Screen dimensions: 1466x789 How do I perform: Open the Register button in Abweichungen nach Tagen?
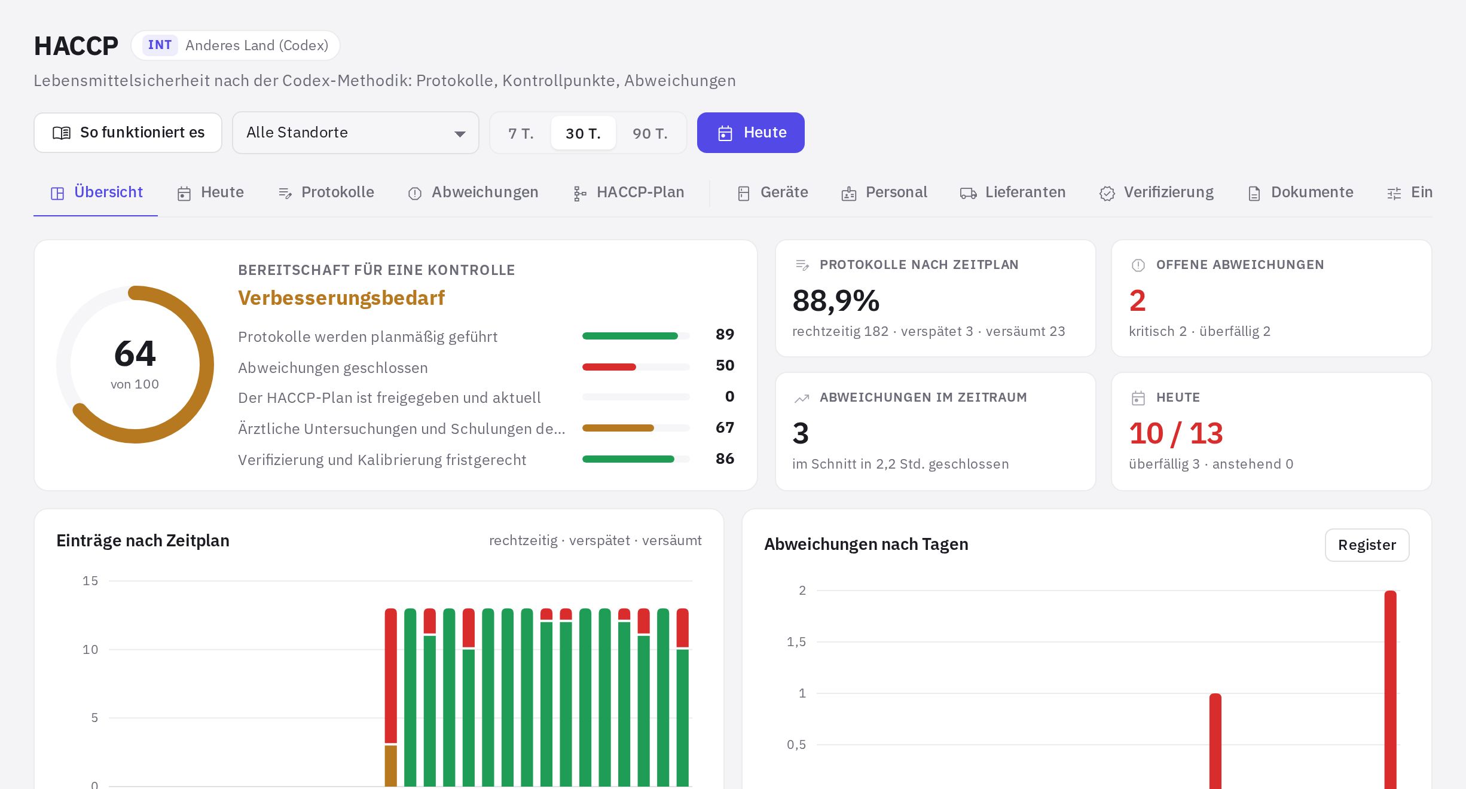(x=1367, y=545)
